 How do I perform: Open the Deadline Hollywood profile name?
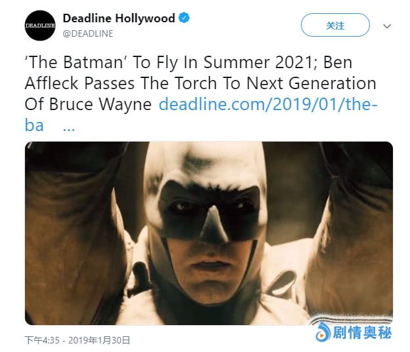(x=119, y=18)
